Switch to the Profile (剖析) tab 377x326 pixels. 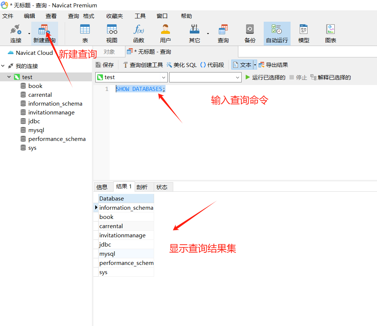(142, 187)
